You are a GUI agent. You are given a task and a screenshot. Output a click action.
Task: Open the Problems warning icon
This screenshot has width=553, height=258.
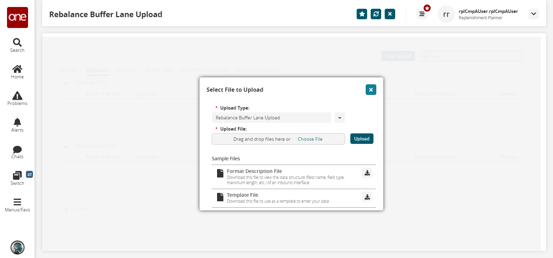coord(17,96)
